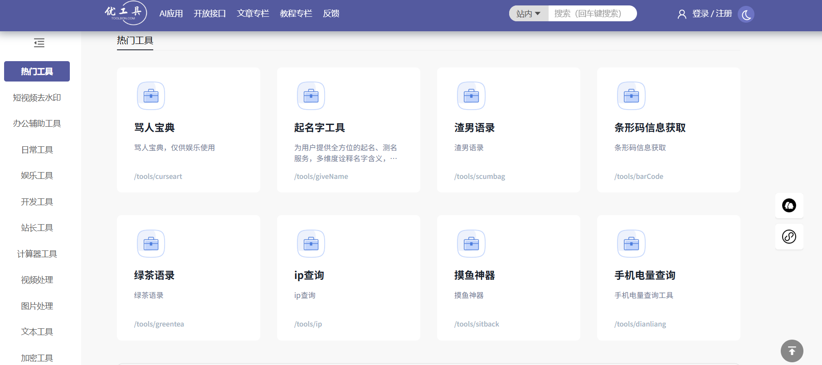The height and width of the screenshot is (365, 822).
Task: Select 视频处理 in the sidebar
Action: pos(37,280)
